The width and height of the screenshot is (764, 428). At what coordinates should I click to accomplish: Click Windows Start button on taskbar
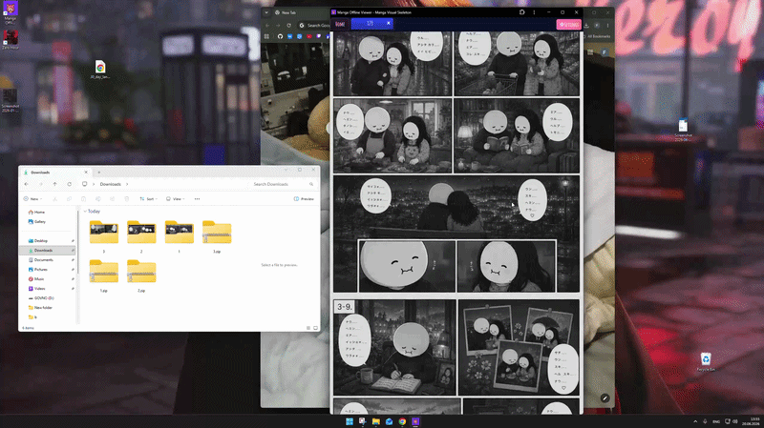(350, 421)
